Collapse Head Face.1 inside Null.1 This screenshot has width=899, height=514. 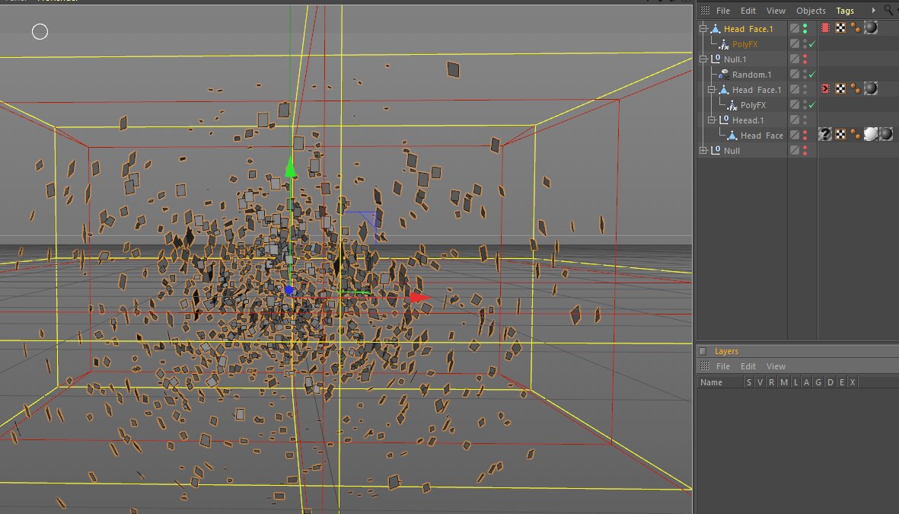pyautogui.click(x=711, y=90)
